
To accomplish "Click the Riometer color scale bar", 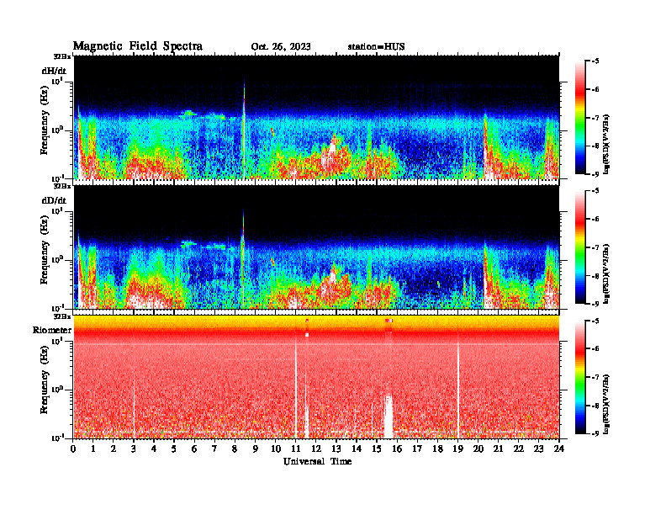I will [580, 377].
